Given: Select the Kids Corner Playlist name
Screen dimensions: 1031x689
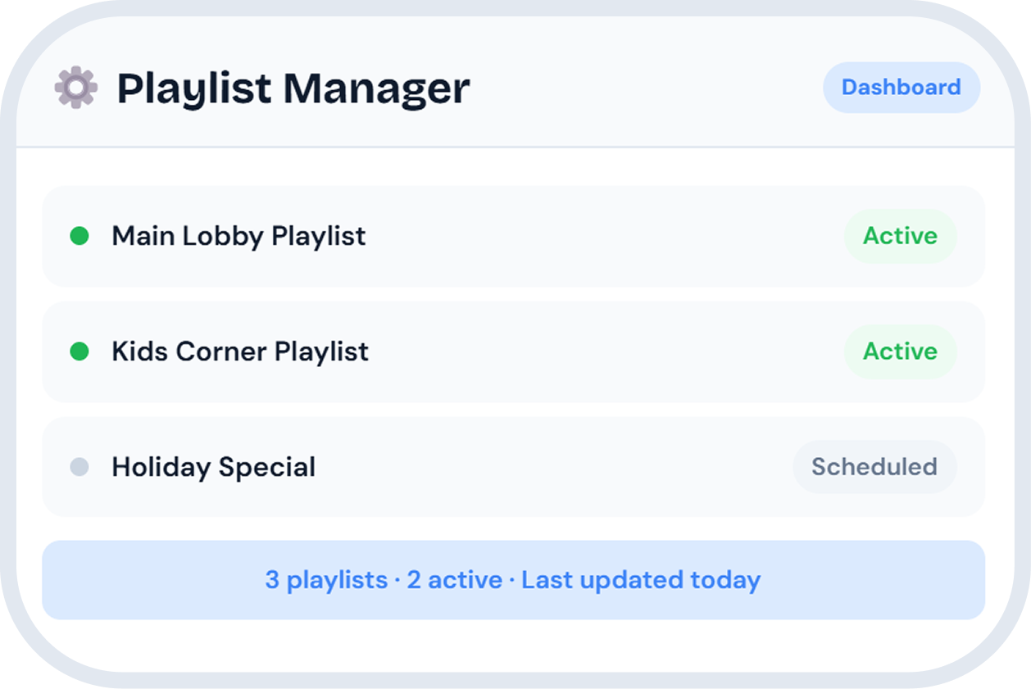Looking at the screenshot, I should point(240,352).
